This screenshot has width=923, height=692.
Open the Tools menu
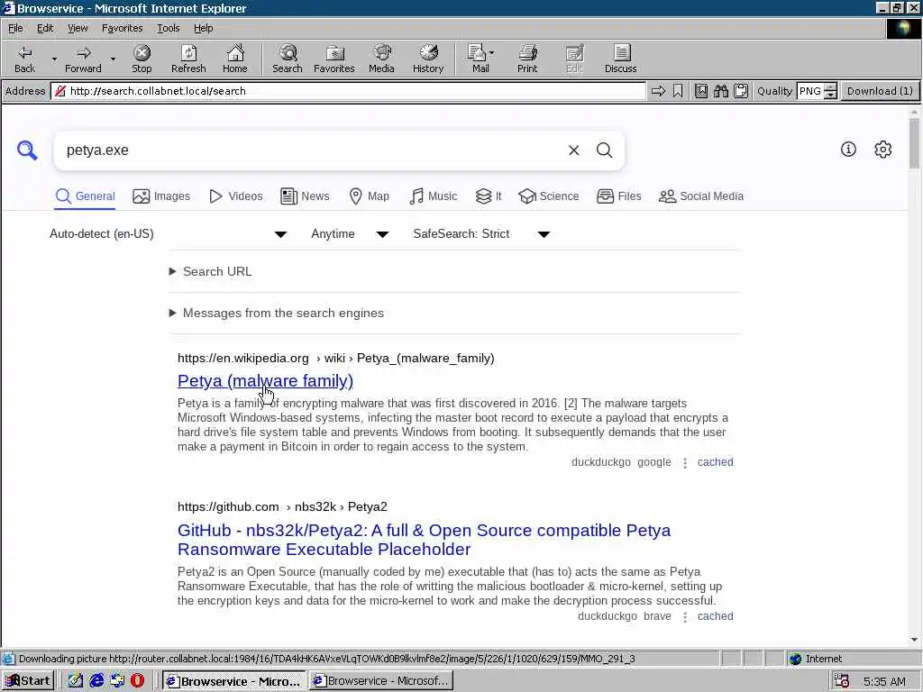coord(168,28)
